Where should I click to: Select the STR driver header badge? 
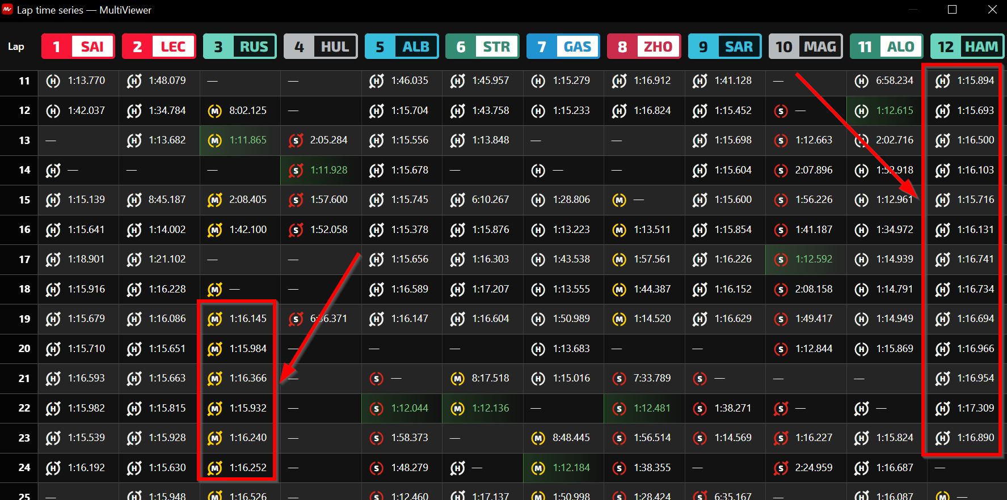click(483, 46)
